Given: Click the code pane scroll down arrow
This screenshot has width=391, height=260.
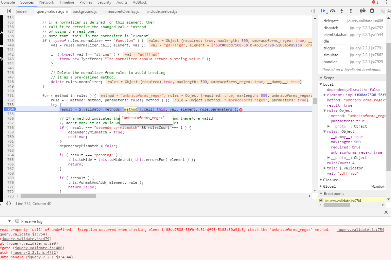Looking at the screenshot, I should [x=315, y=190].
